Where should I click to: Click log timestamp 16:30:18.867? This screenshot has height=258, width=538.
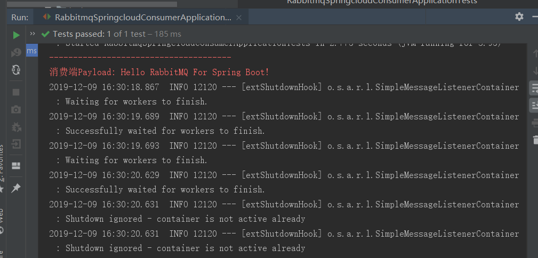(x=131, y=87)
